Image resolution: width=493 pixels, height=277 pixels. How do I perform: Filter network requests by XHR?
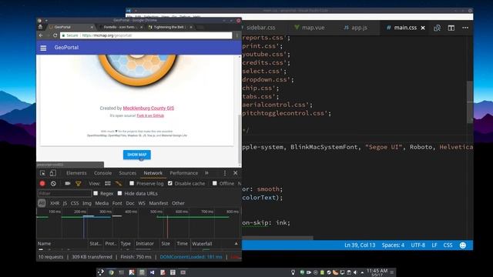pyautogui.click(x=55, y=203)
